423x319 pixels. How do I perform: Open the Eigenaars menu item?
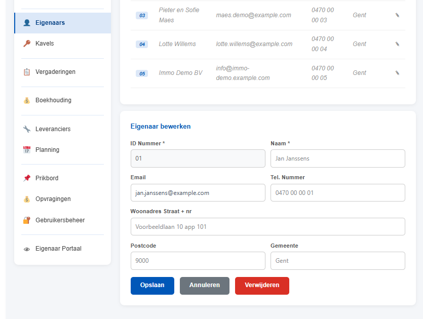tap(63, 23)
